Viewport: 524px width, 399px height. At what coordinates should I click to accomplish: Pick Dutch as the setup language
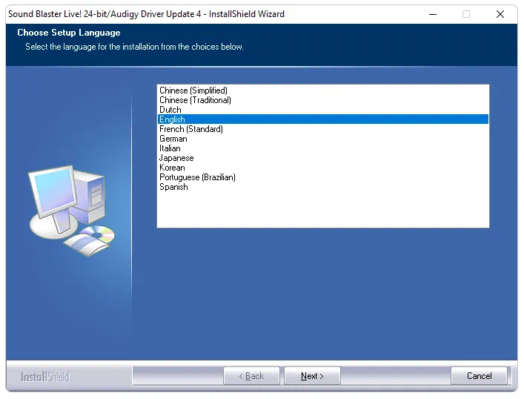pyautogui.click(x=170, y=110)
